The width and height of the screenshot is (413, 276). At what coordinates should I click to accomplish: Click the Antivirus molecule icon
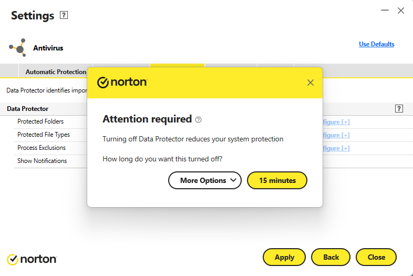click(x=18, y=48)
